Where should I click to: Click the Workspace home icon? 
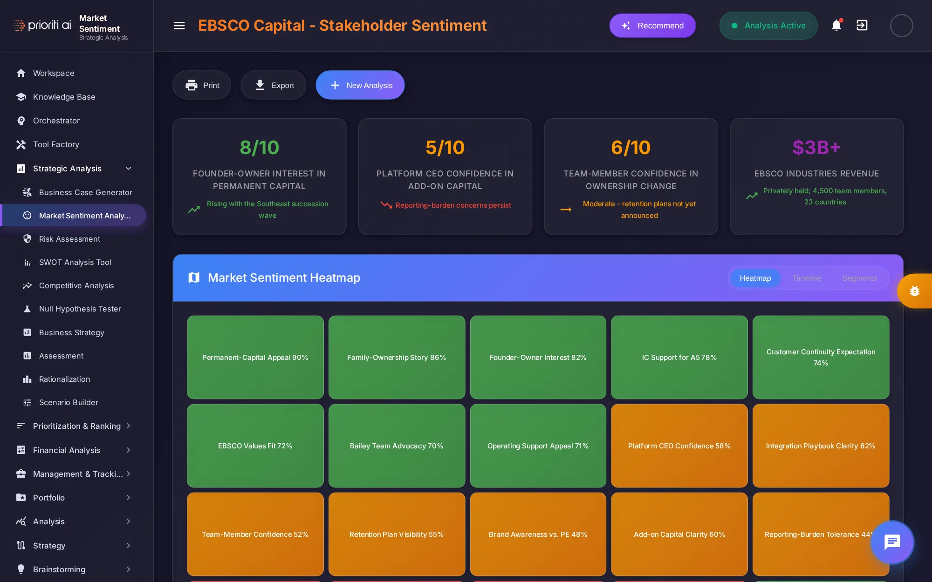point(21,73)
